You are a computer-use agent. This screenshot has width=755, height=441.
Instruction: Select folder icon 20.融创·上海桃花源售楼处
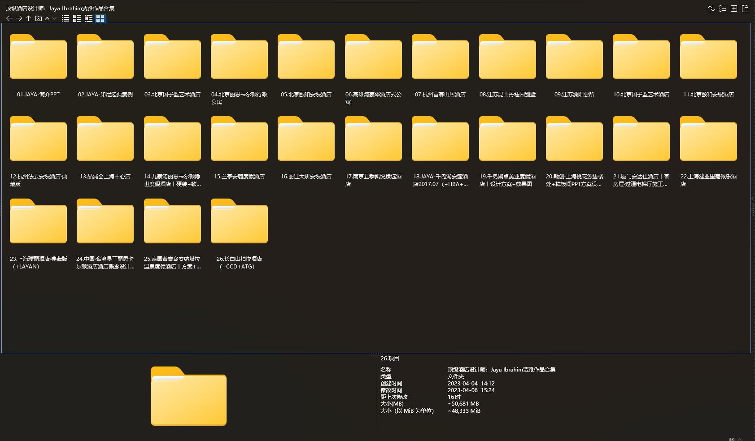[x=574, y=138]
